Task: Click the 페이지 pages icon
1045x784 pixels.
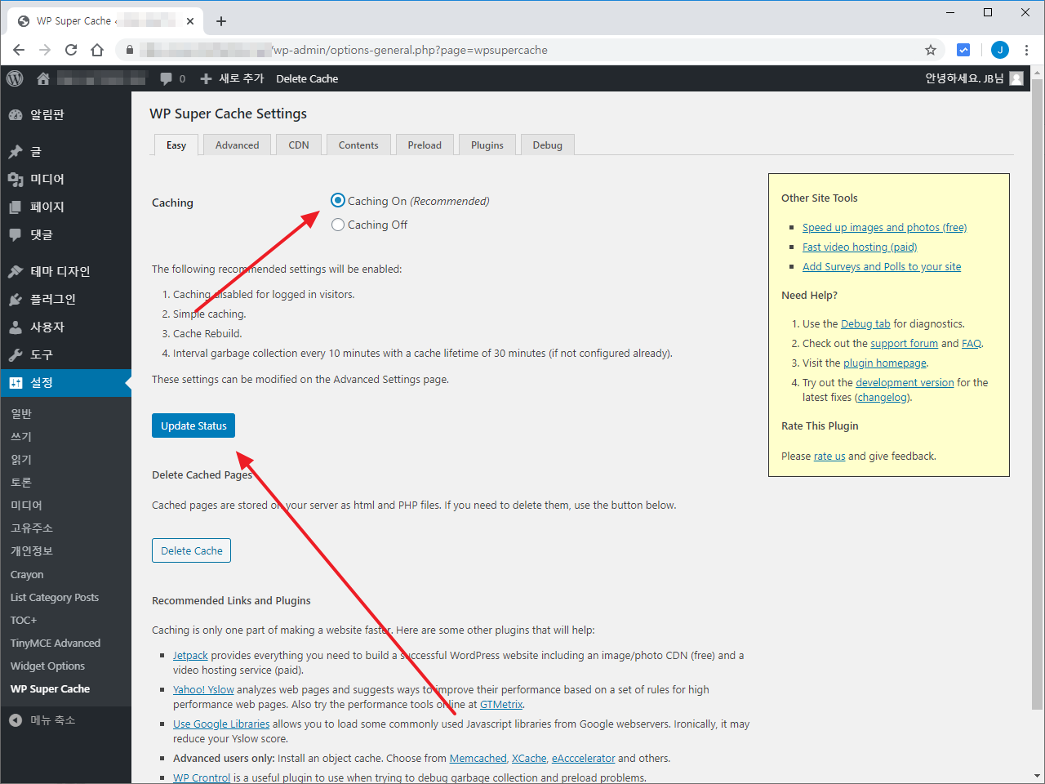Action: click(x=16, y=207)
